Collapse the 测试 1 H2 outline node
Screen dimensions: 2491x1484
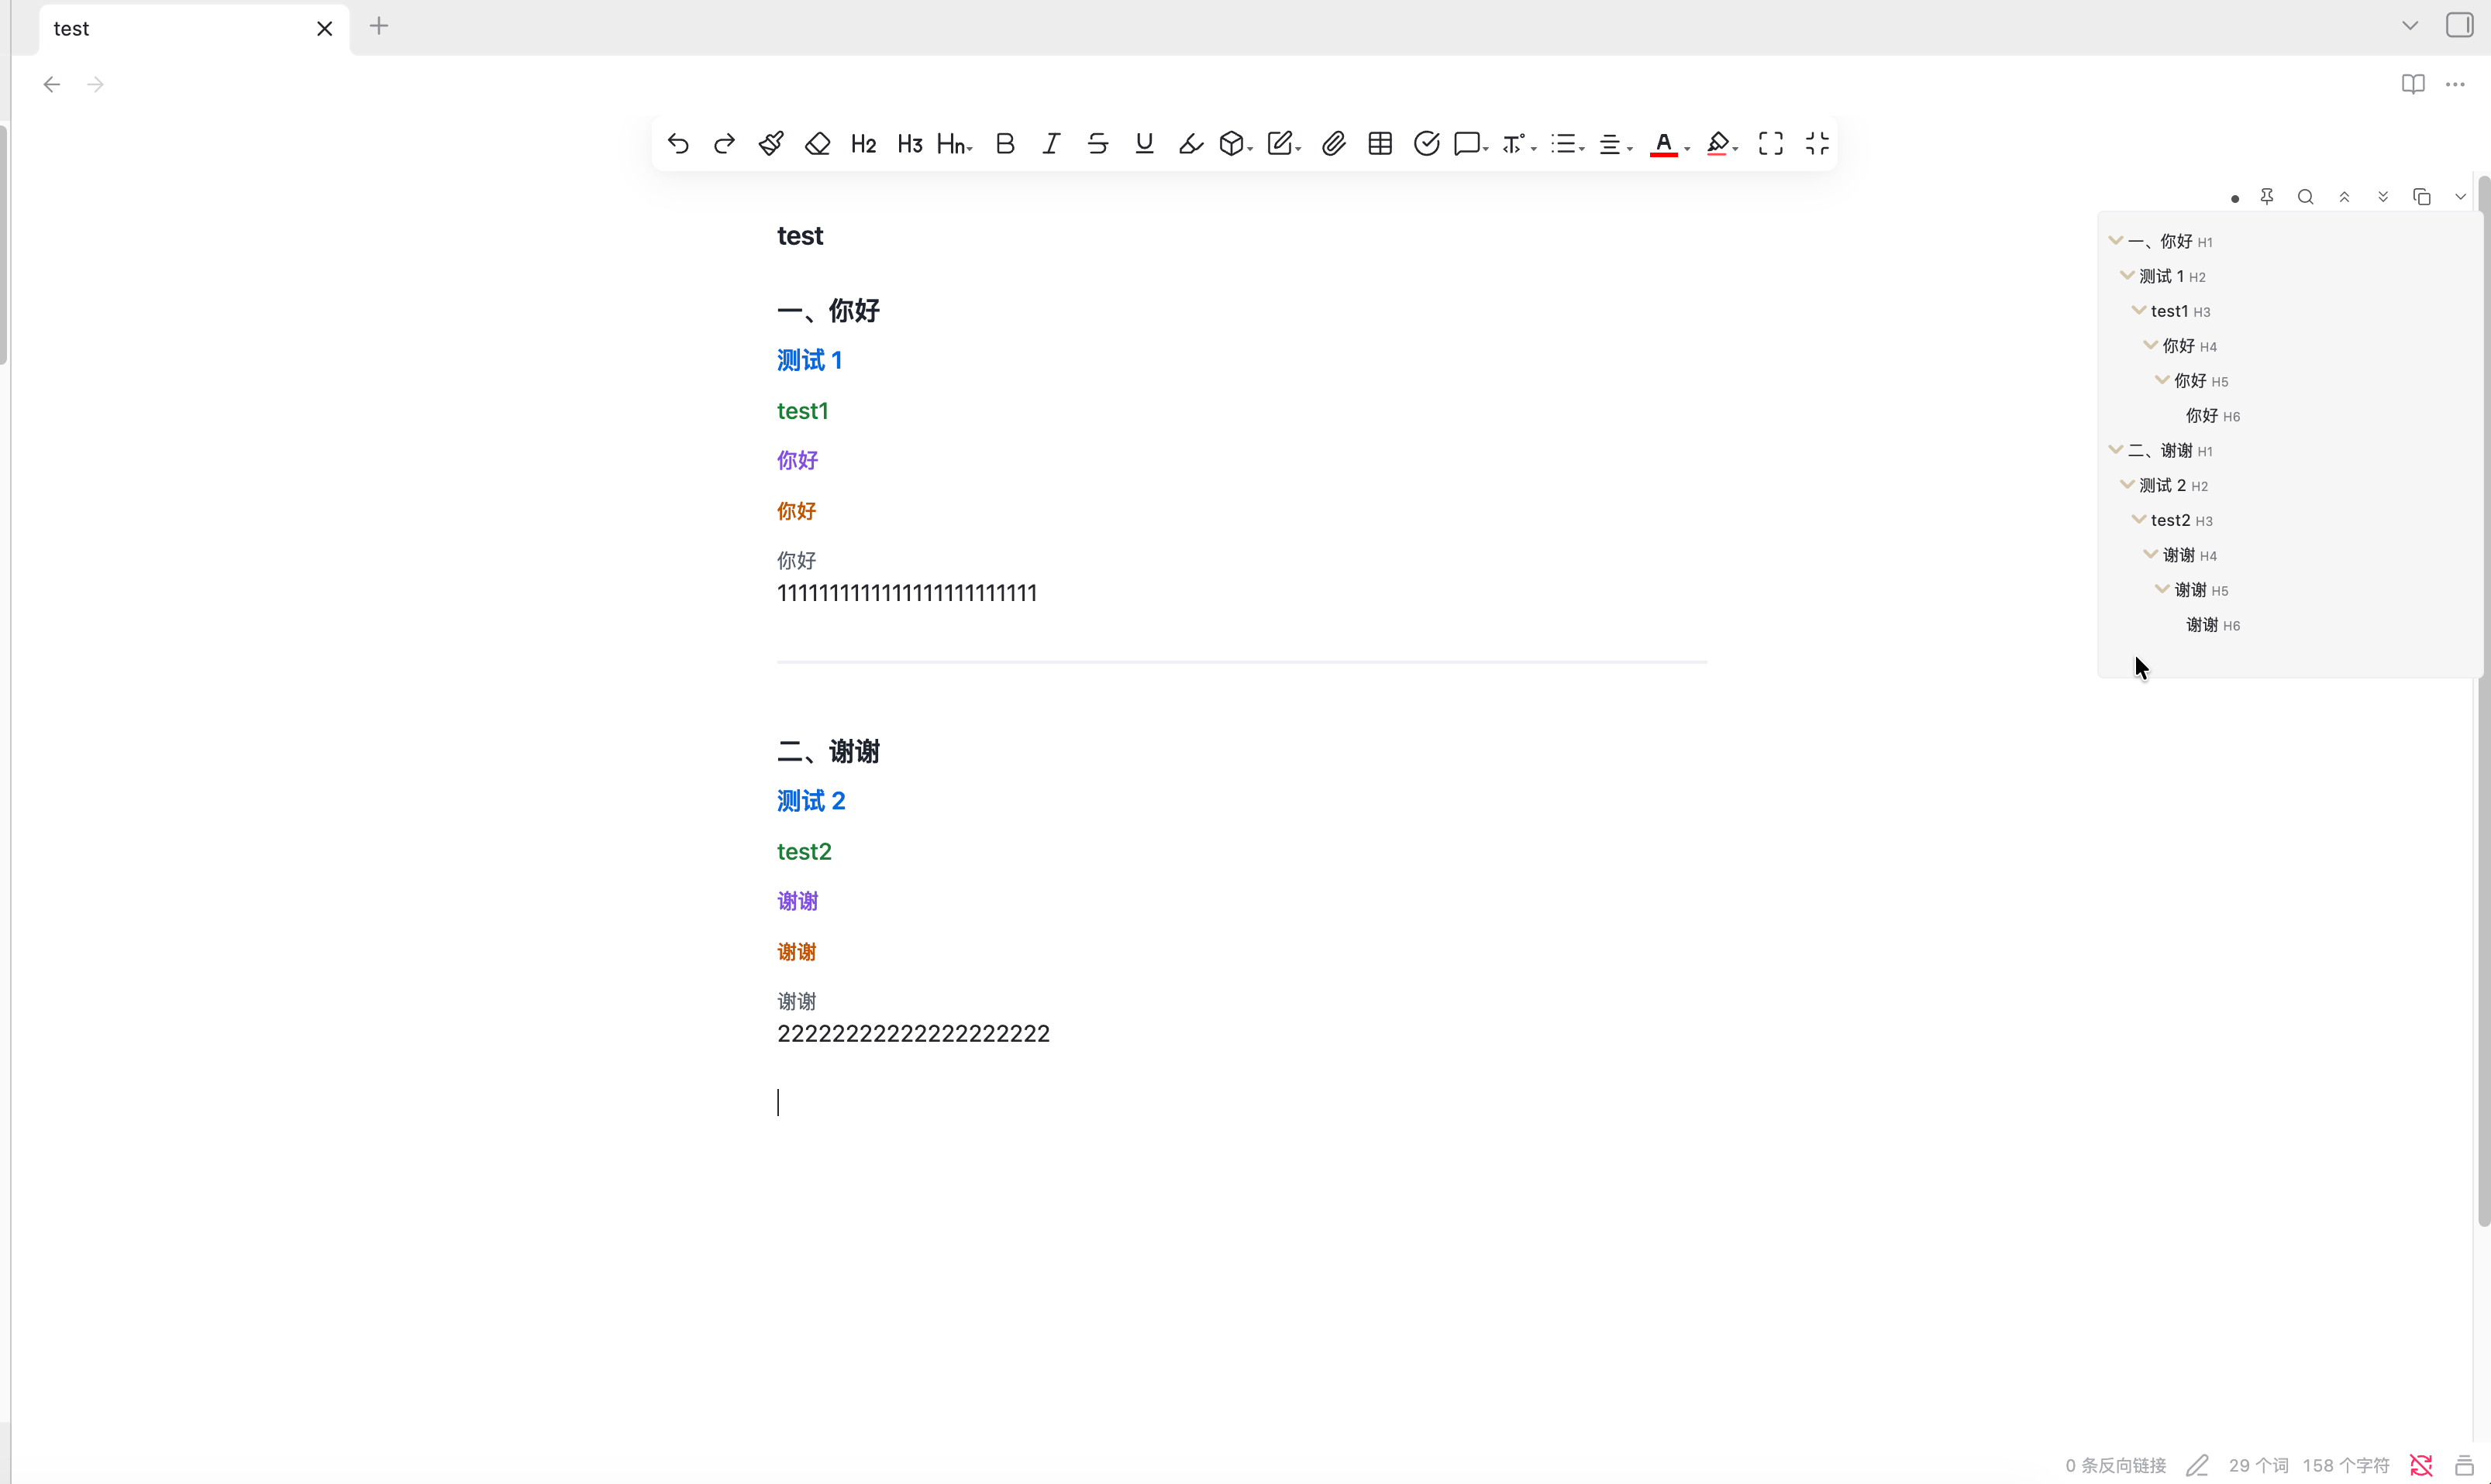2127,275
